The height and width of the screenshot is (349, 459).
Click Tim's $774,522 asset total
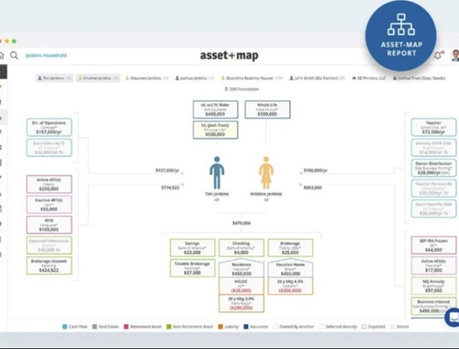coord(170,187)
